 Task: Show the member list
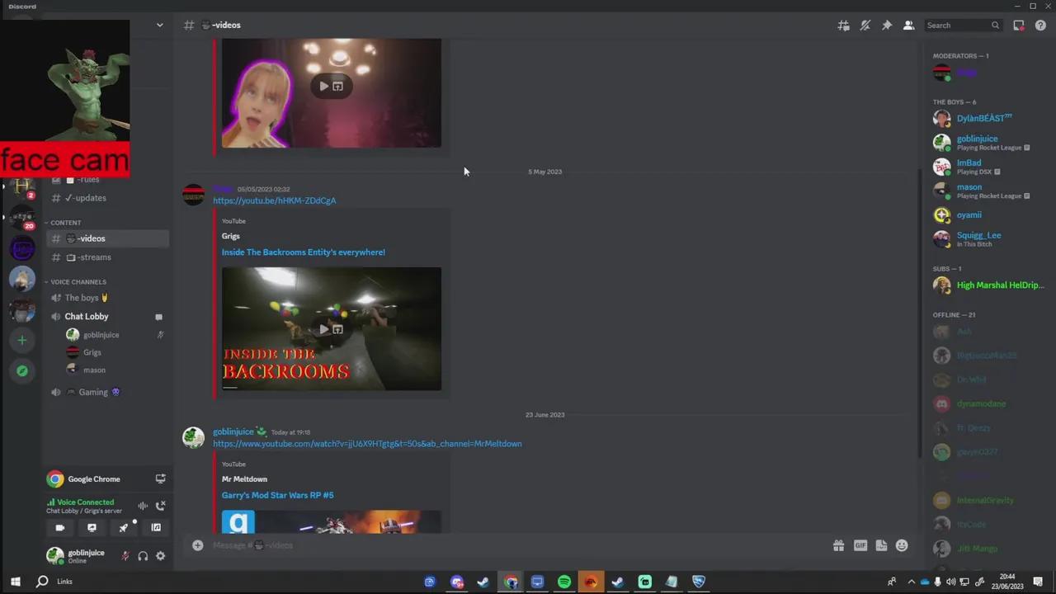[908, 25]
